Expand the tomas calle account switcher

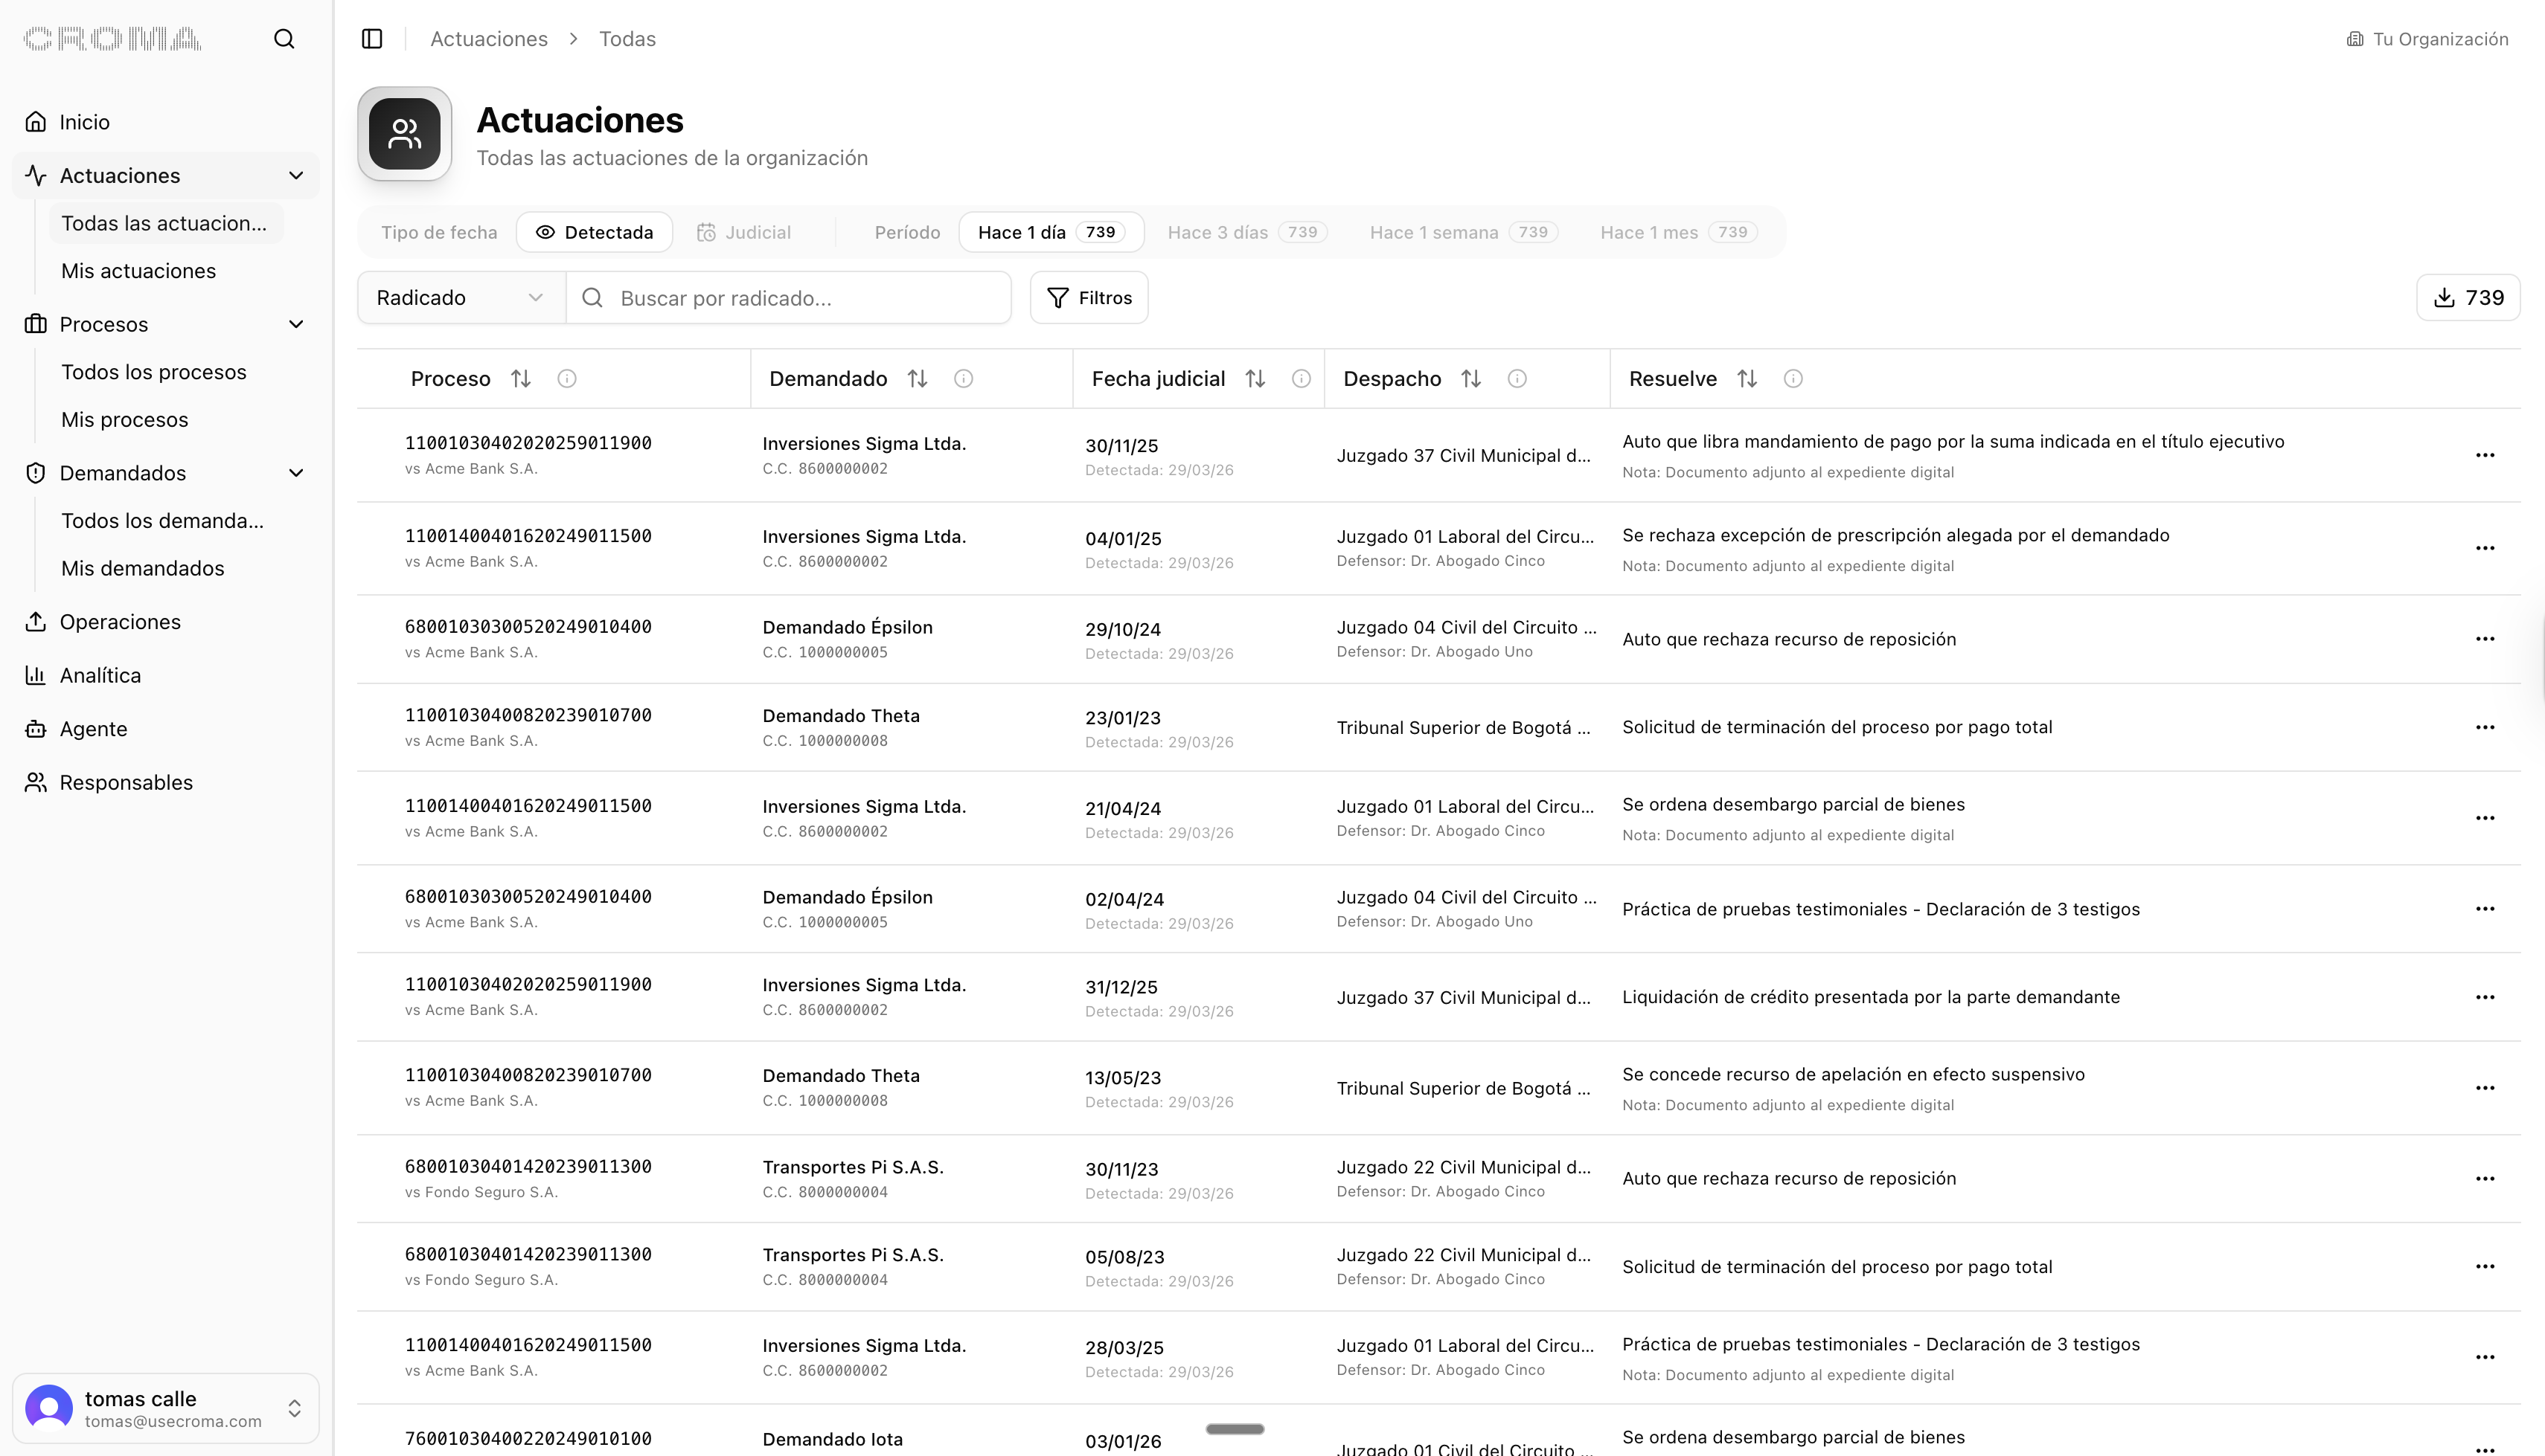point(294,1409)
